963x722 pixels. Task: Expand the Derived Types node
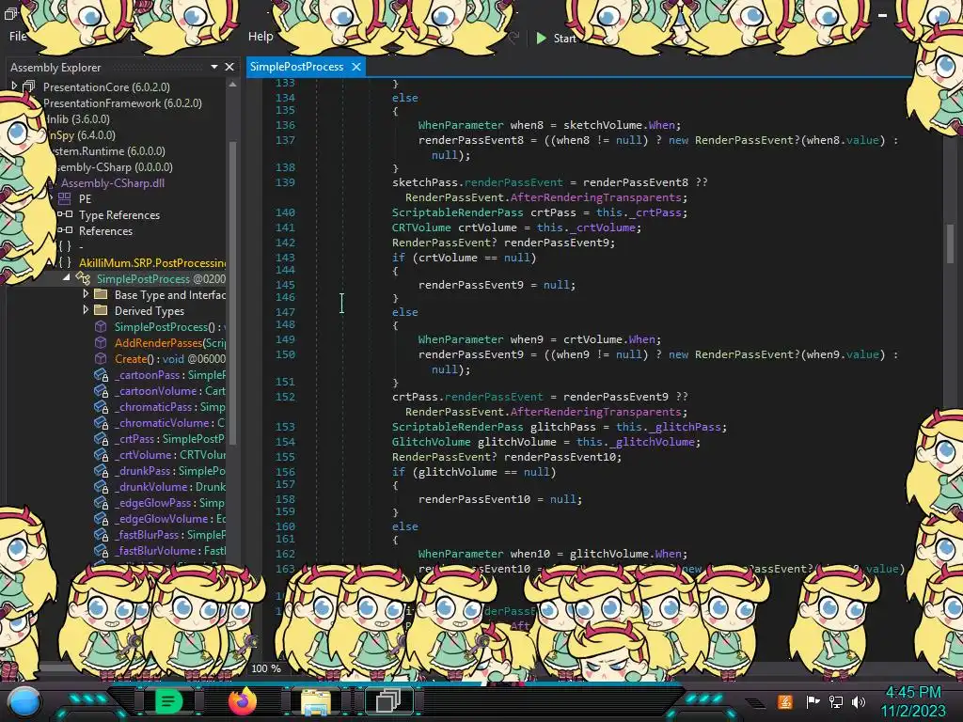[x=86, y=310]
